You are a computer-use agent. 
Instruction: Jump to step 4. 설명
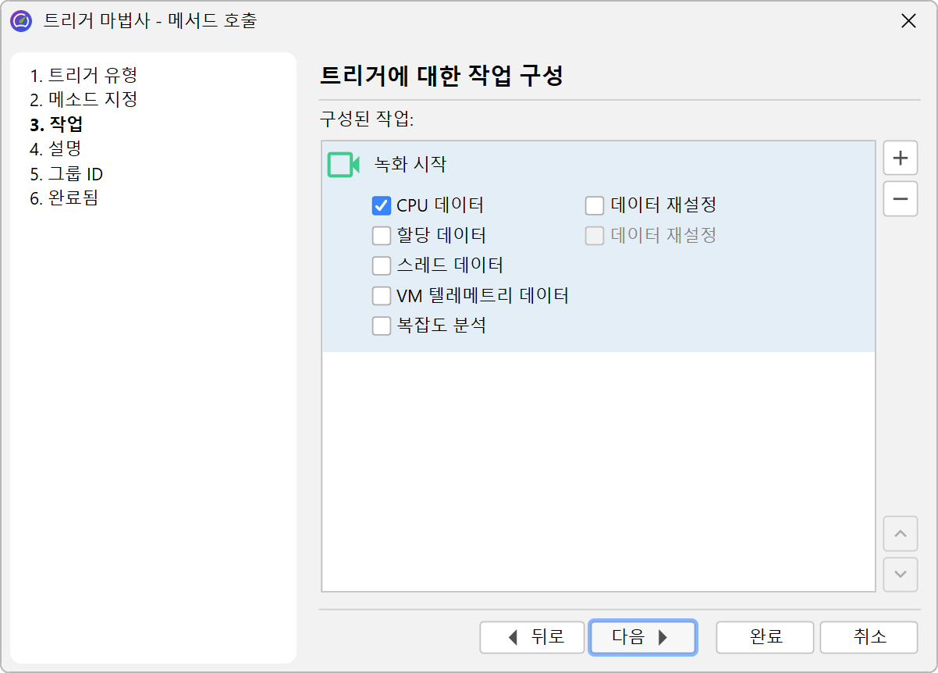[x=55, y=148]
